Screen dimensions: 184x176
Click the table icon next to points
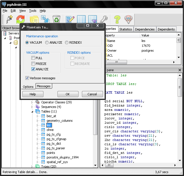coord(43,153)
